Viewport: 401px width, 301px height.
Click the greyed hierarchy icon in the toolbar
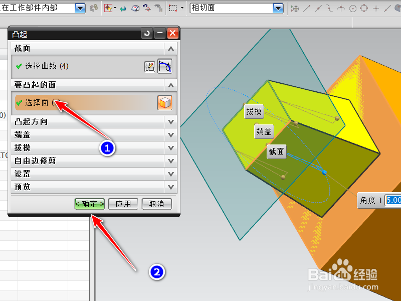(158, 8)
